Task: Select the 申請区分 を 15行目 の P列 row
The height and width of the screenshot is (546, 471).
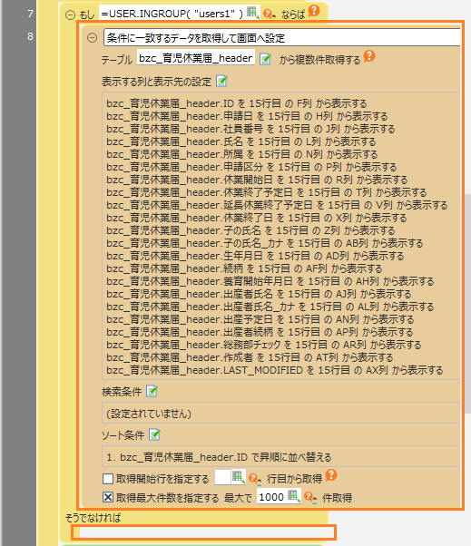Action: tap(251, 167)
